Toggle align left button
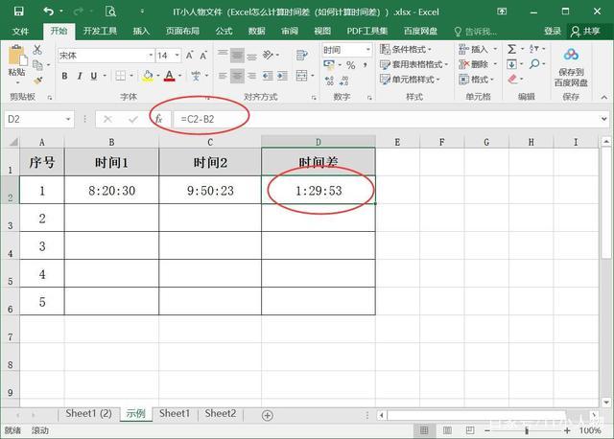Screen dimensions: 614x439 tap(223, 76)
